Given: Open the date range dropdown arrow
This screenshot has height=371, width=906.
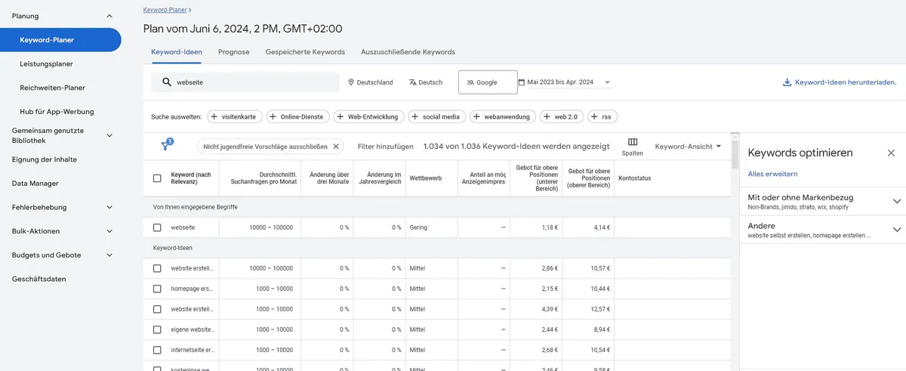Looking at the screenshot, I should pyautogui.click(x=608, y=82).
